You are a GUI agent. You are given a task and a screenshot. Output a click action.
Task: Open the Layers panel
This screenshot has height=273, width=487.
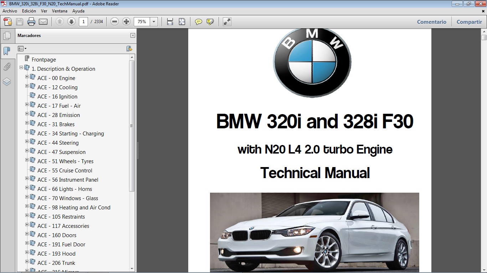[x=7, y=82]
